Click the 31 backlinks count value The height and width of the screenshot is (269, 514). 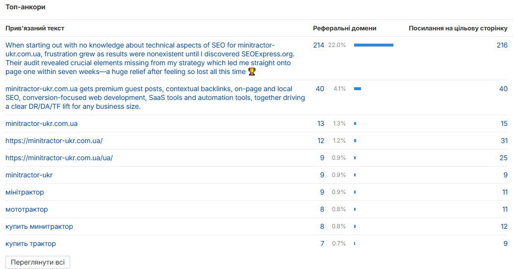[504, 141]
